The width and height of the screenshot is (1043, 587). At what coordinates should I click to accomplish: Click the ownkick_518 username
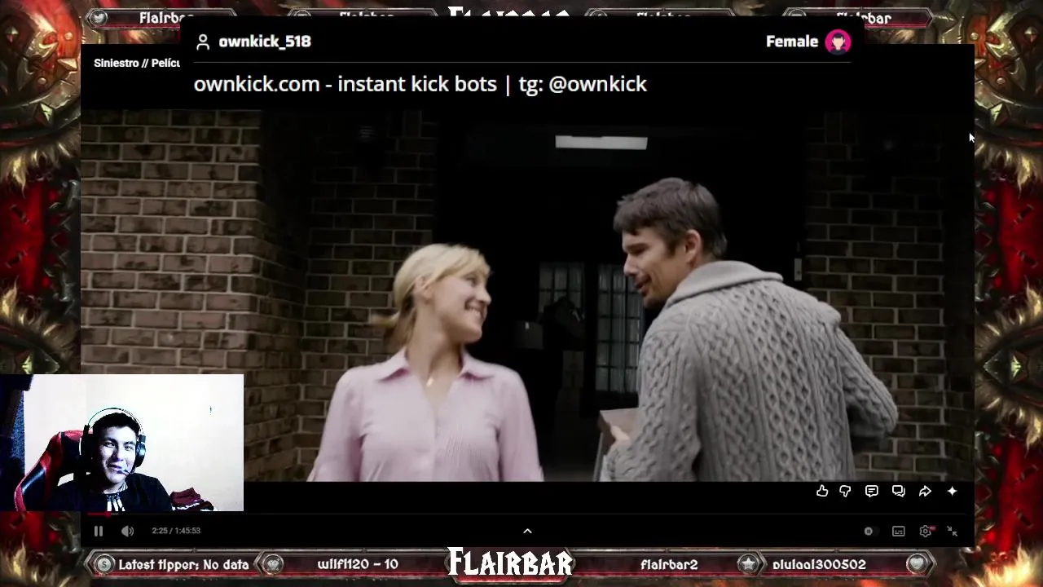point(265,42)
